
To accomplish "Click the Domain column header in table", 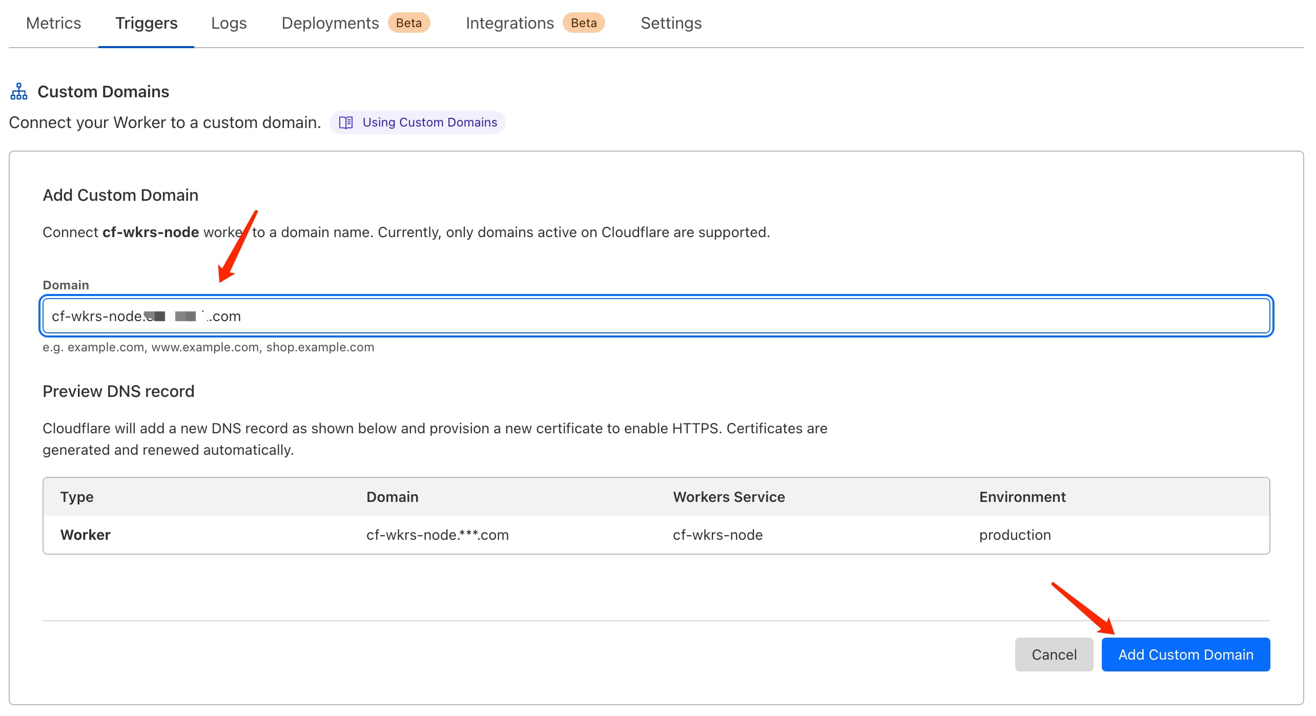I will (x=392, y=497).
